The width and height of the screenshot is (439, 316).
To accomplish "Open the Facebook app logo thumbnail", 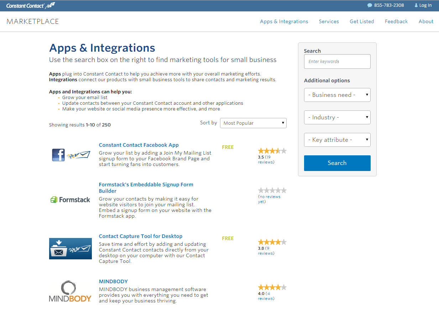I will pyautogui.click(x=70, y=155).
